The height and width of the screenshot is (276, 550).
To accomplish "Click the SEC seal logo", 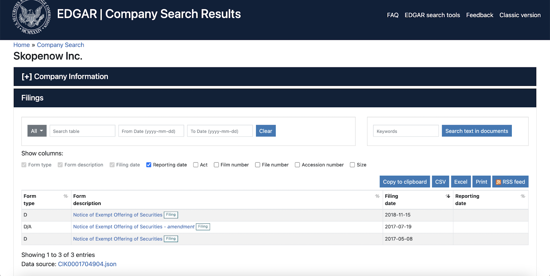I will [x=32, y=17].
